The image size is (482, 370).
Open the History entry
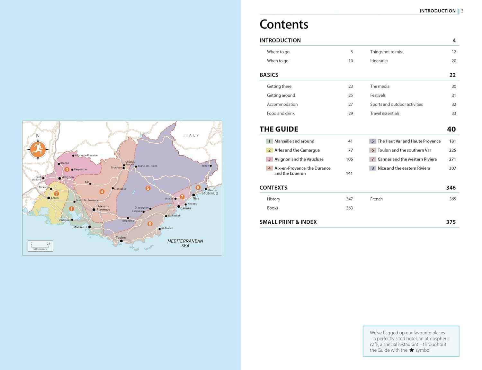(273, 199)
